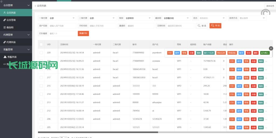Open 代理列表 in the sidebar
This screenshot has height=138, width=276.
[11, 42]
